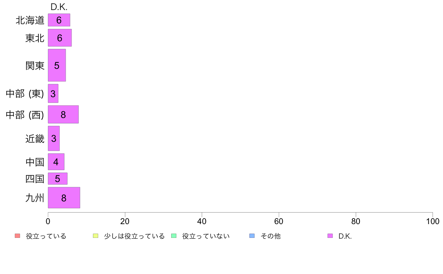The image size is (443, 274).
Task: Select the 東北 bar showing 6
Action: tap(60, 38)
